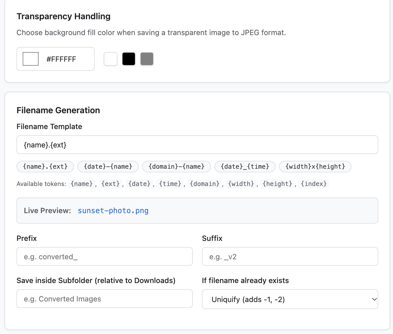Click the {time} available token
Viewport: 393px width, 334px height.
(x=170, y=184)
